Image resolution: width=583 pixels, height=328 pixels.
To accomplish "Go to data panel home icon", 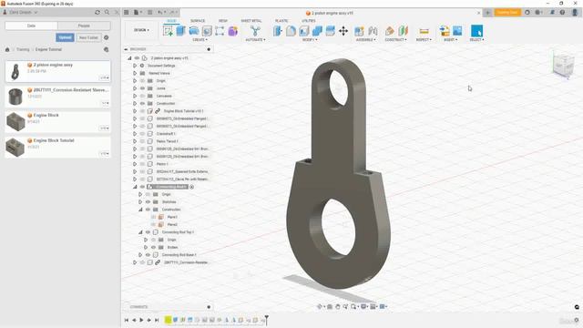I will point(7,49).
